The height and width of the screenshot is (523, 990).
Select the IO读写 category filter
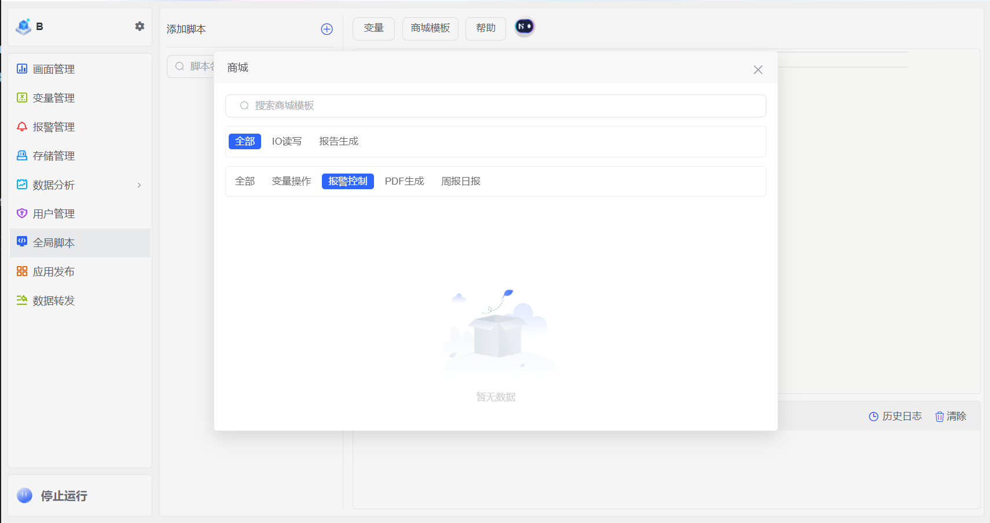click(x=287, y=141)
